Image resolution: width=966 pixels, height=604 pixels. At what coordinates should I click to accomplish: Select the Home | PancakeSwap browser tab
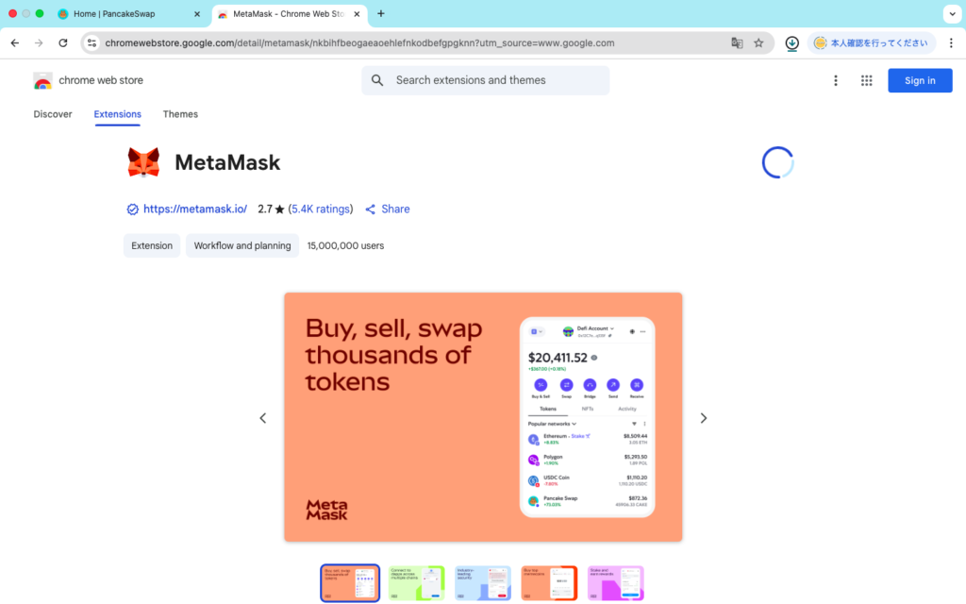click(x=130, y=13)
